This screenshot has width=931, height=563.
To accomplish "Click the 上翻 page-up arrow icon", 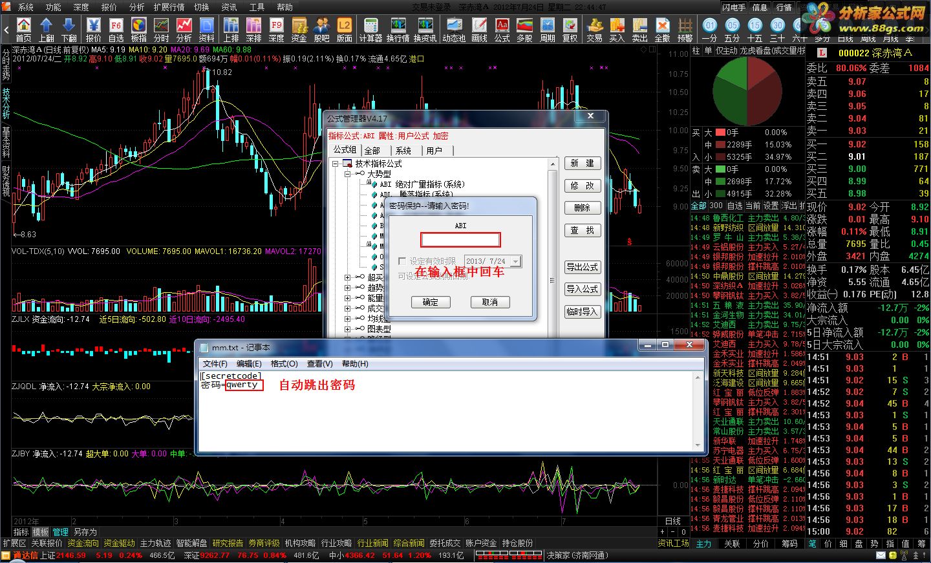I will coord(47,30).
